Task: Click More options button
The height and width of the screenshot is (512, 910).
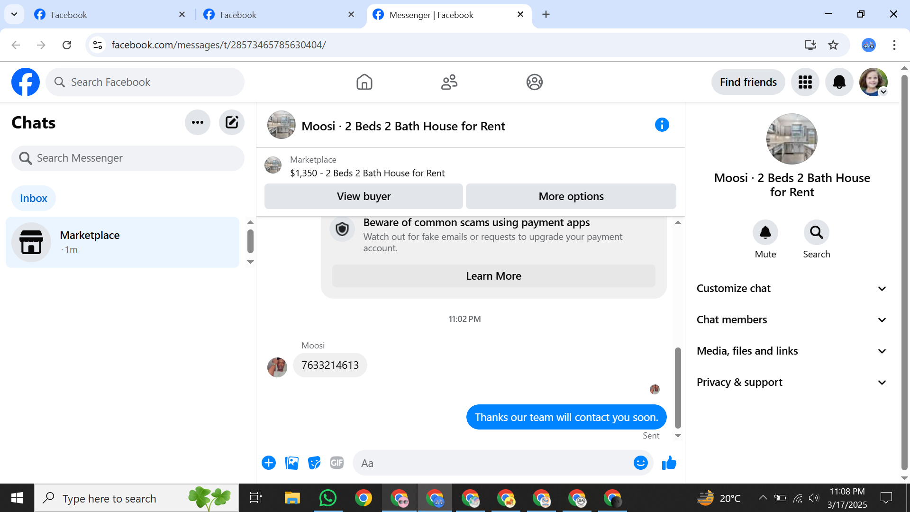Action: point(571,196)
